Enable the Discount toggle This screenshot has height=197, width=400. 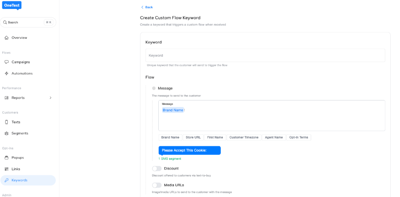[x=157, y=169]
